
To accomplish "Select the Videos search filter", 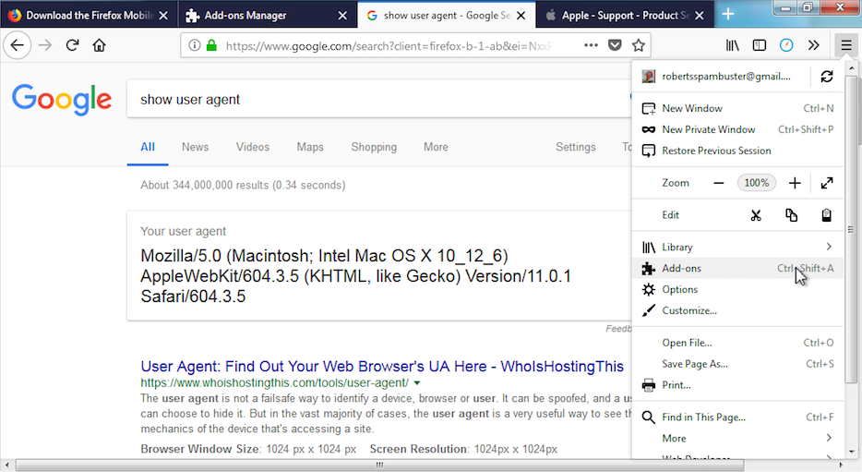I will 253,147.
